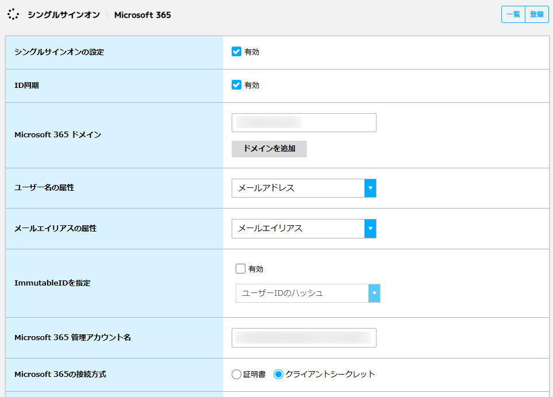
Task: Click the シングルサインオン breadcrumb text
Action: point(64,15)
